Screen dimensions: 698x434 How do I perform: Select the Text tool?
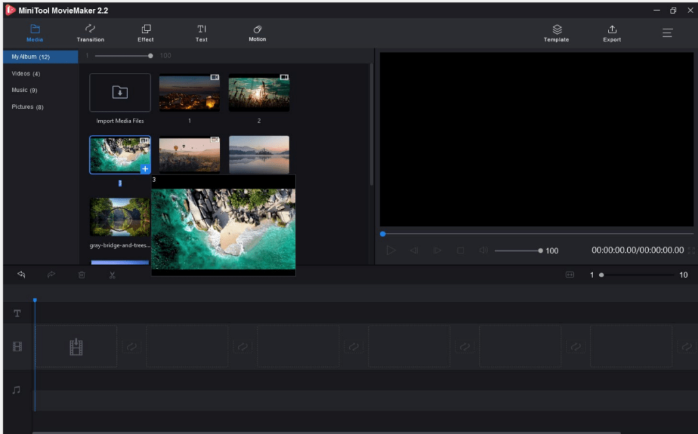click(201, 33)
